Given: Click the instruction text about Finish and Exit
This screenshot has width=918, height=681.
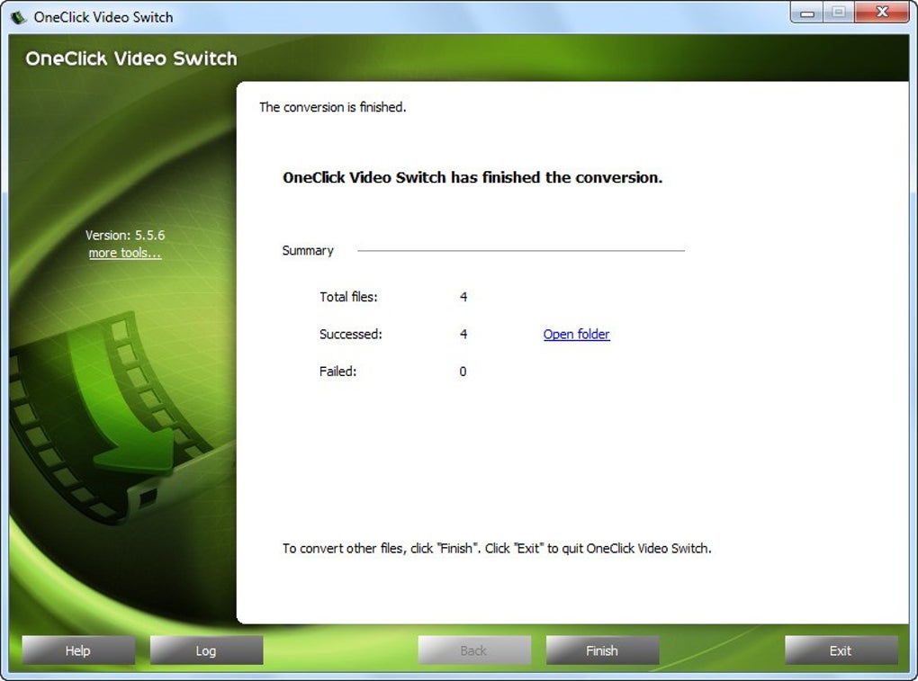Looking at the screenshot, I should tap(497, 548).
